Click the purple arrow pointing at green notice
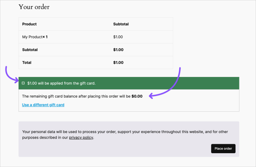 pos(10,75)
